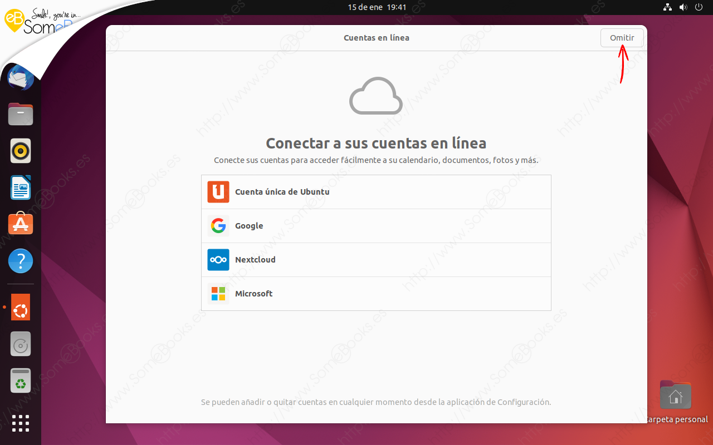Open the Help application from the dock
The width and height of the screenshot is (713, 445).
tap(20, 260)
